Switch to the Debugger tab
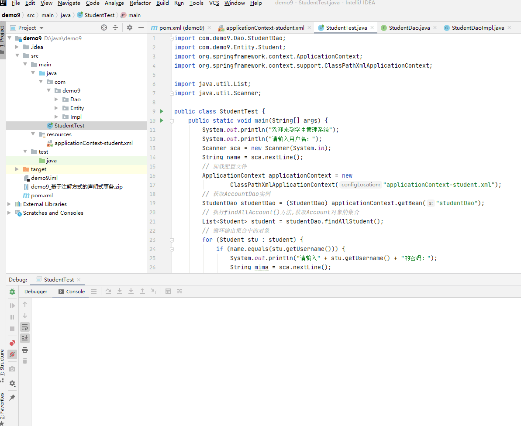The image size is (521, 426). tap(36, 292)
